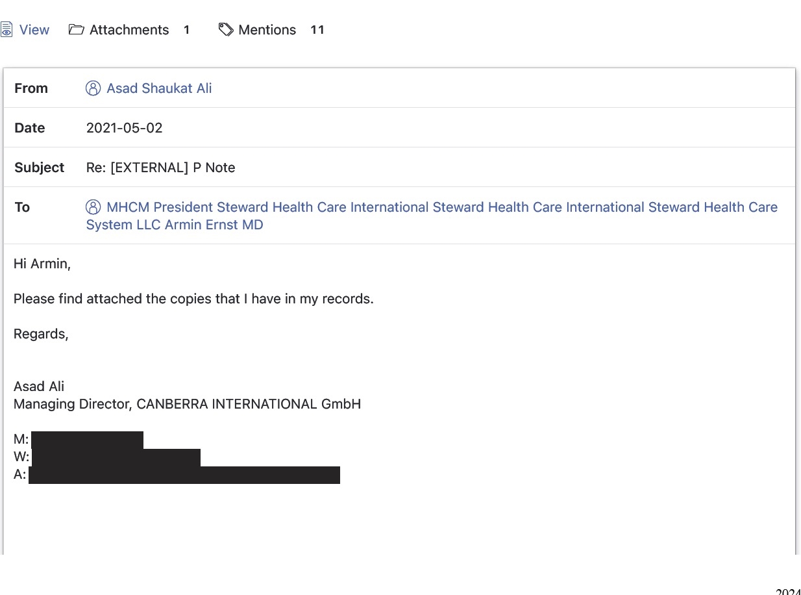801x595 pixels.
Task: Click the Attachments folder icon
Action: [x=77, y=30]
